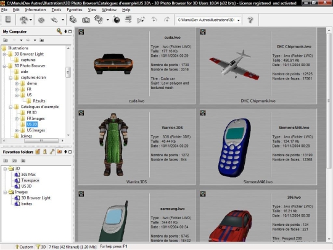Click the folder tree vertical scrollbar thumb
333x250 pixels.
tap(68, 72)
